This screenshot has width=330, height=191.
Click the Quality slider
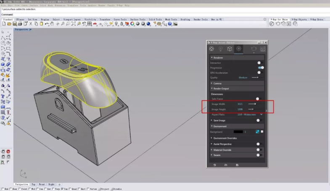[255, 78]
